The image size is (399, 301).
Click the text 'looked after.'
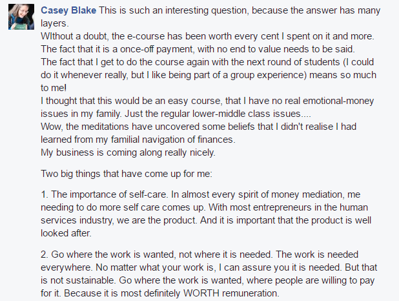tap(66, 233)
